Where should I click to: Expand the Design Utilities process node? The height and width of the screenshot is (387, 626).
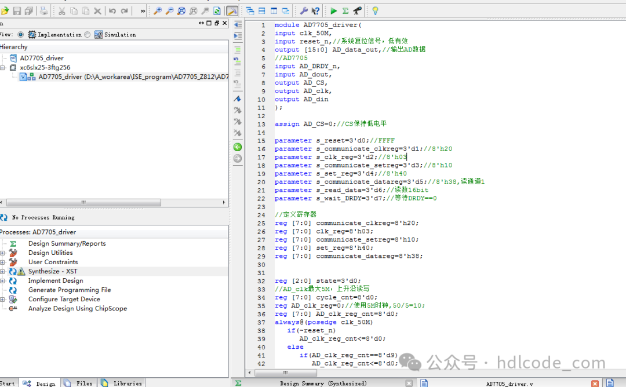[x=2, y=253]
